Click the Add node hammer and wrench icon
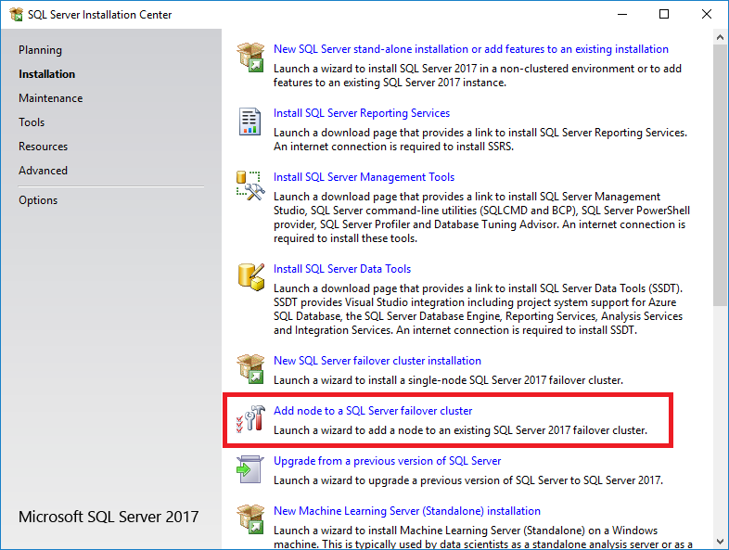 pos(250,420)
